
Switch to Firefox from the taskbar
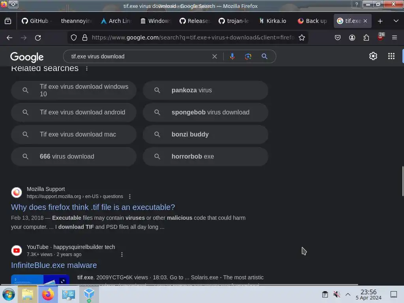(x=48, y=294)
